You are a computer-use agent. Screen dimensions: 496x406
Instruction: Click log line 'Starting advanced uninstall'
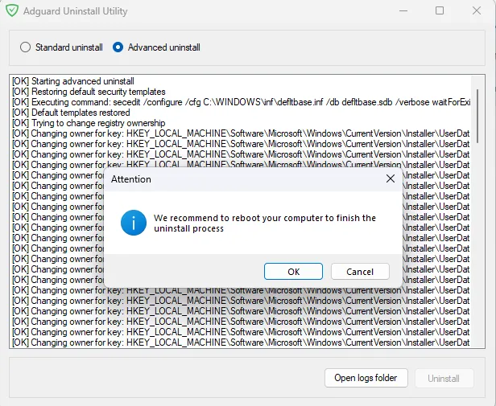point(73,81)
